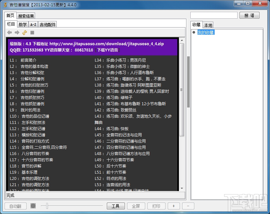
Task: Click the 打印 print button
Action: [156, 206]
